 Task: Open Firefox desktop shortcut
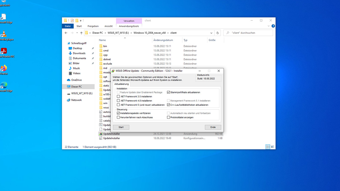4,68
